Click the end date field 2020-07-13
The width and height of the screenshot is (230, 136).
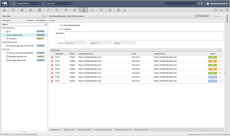101,43
